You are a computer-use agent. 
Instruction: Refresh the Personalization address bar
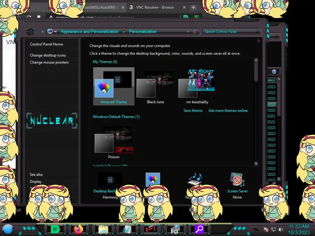(195, 32)
